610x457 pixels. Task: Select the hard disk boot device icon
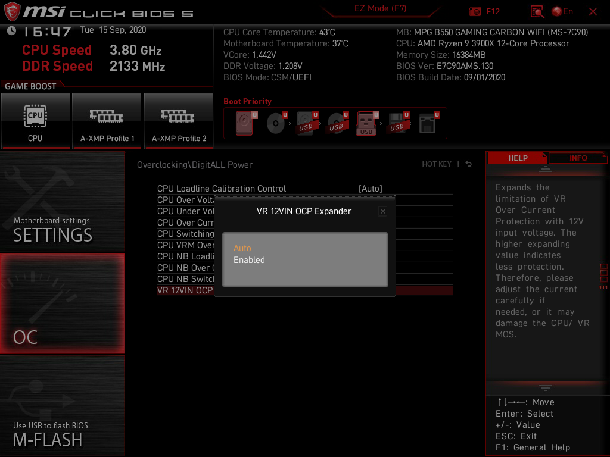tap(245, 123)
